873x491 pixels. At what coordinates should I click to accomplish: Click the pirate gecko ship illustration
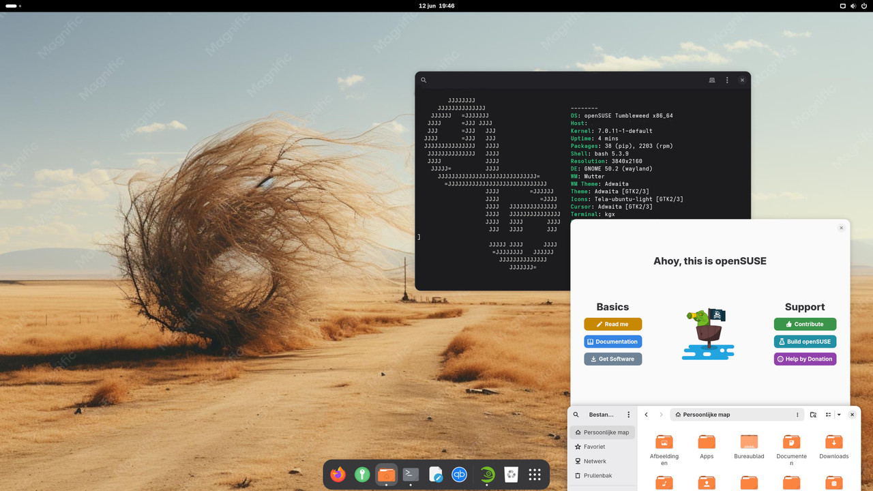tap(709, 333)
